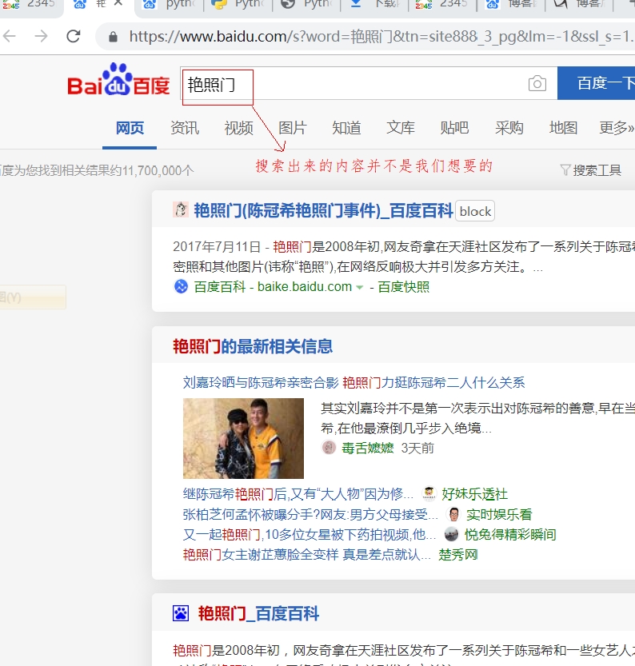Click the camera image-search icon
This screenshot has width=635, height=666.
tap(537, 83)
